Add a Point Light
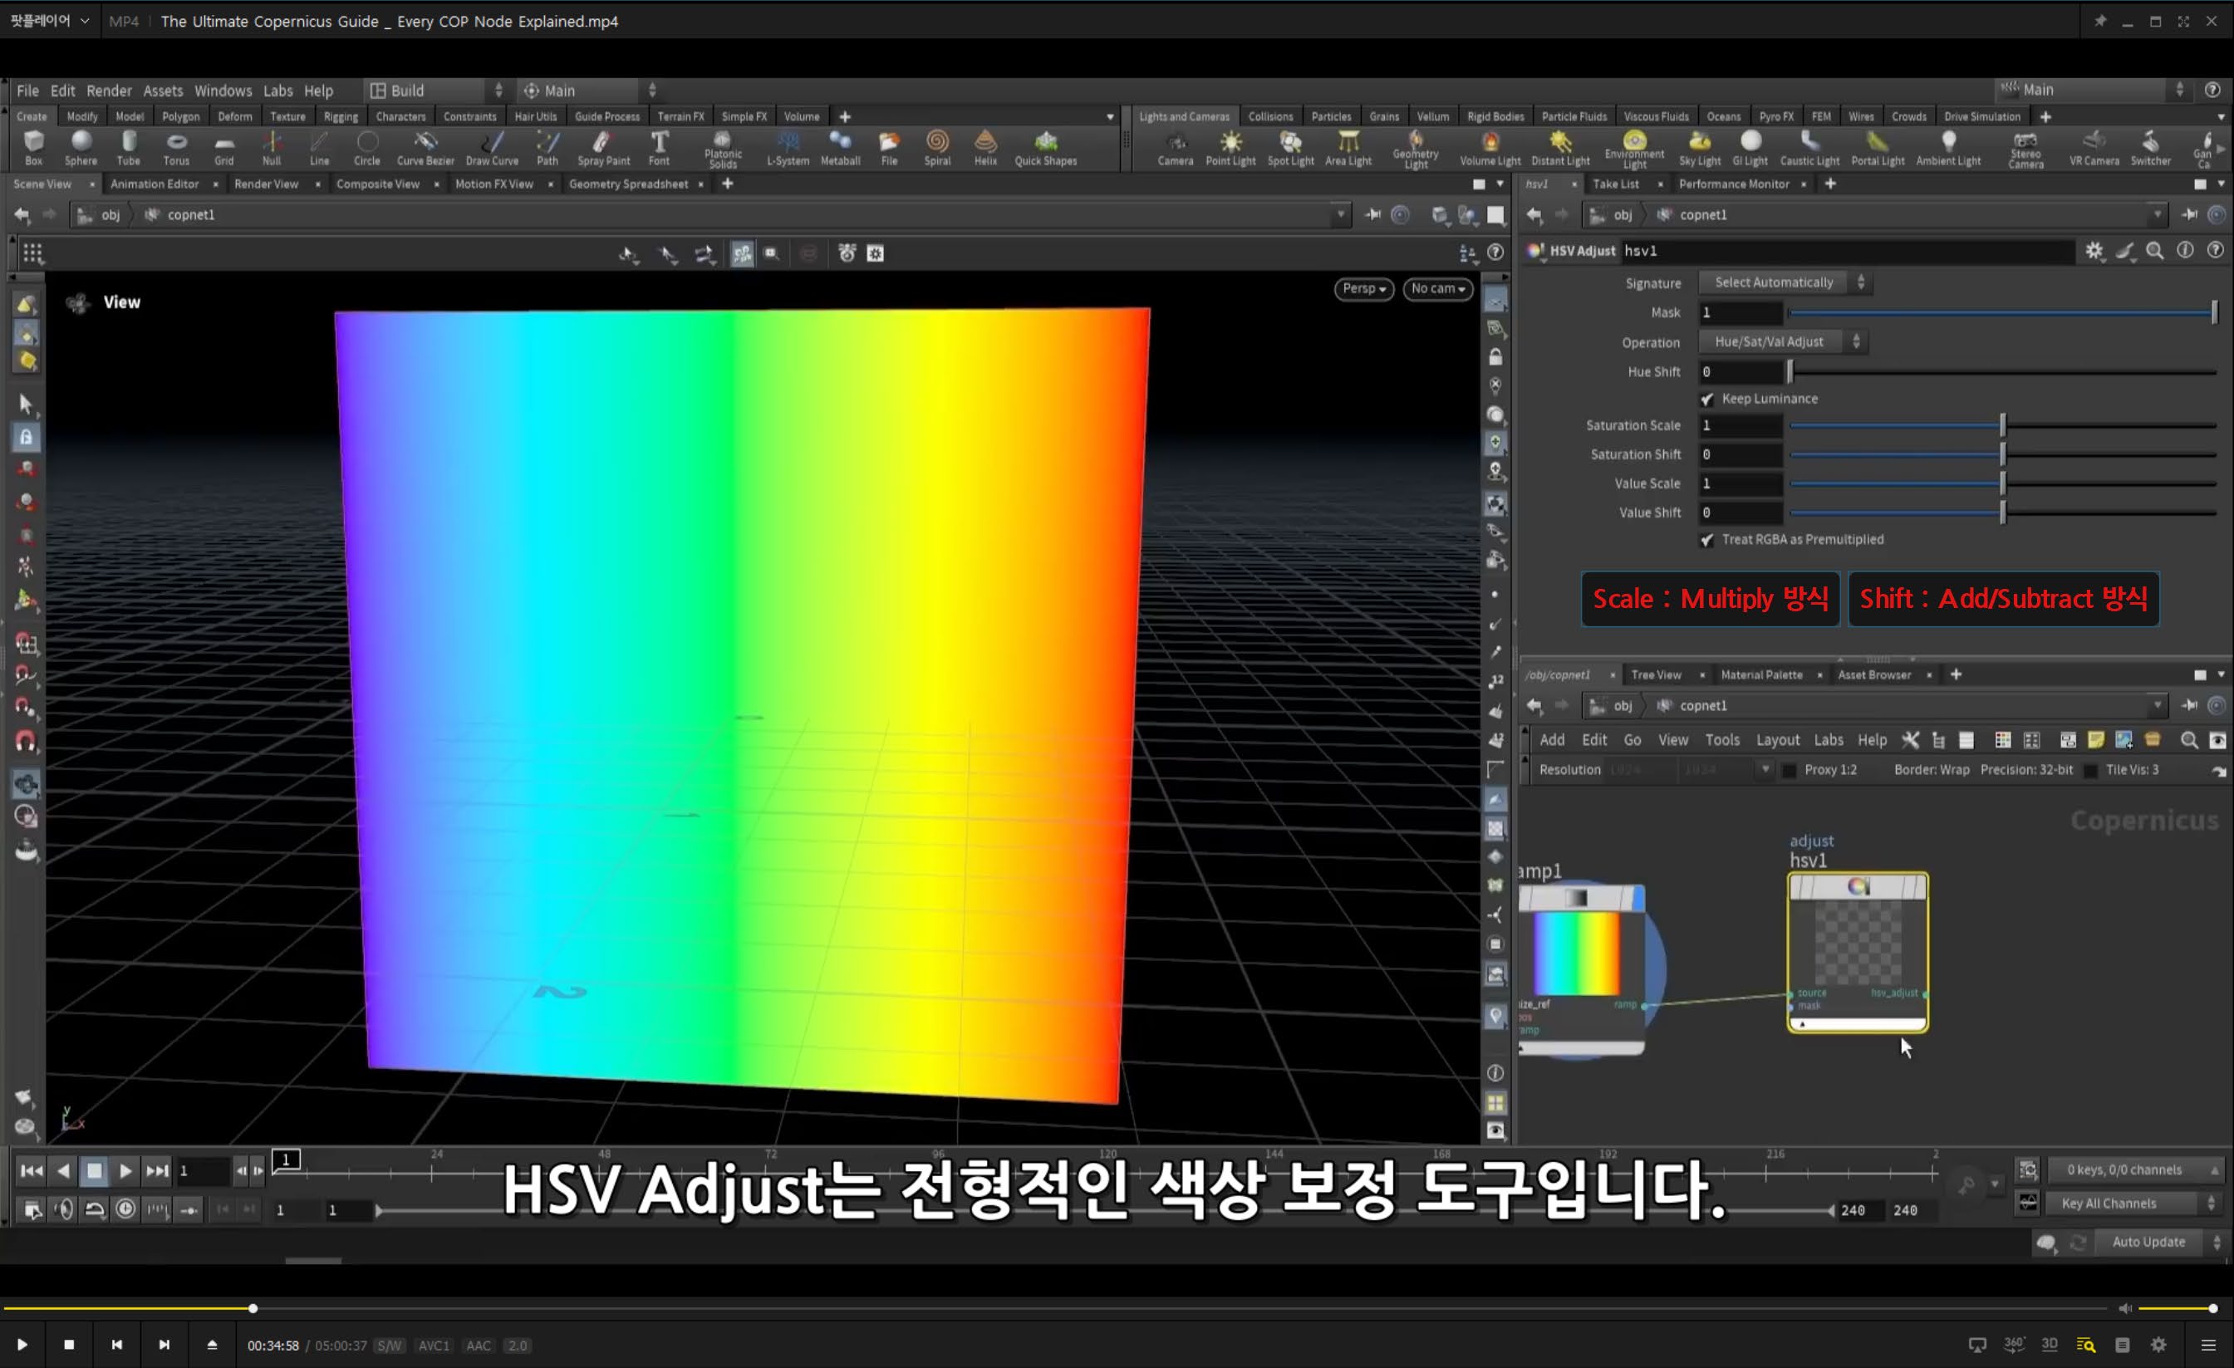The image size is (2234, 1368). tap(1231, 149)
